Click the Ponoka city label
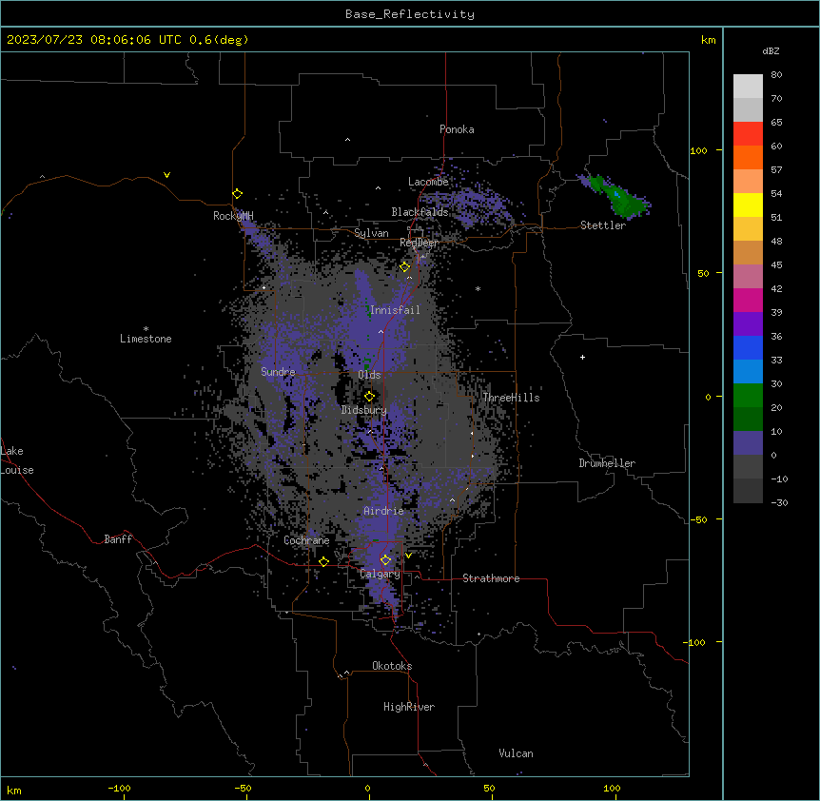 [x=457, y=129]
